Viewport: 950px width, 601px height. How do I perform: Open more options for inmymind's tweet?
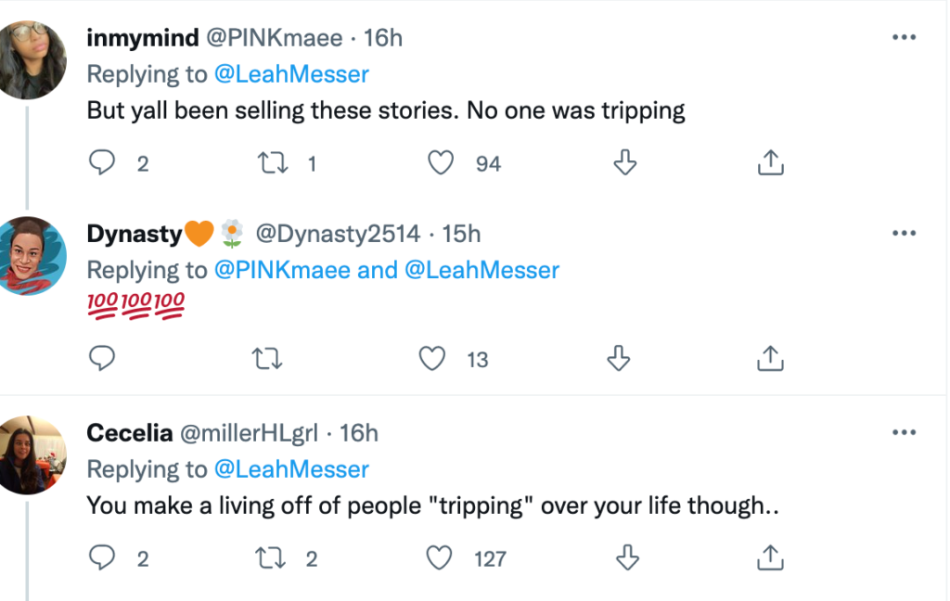click(904, 38)
